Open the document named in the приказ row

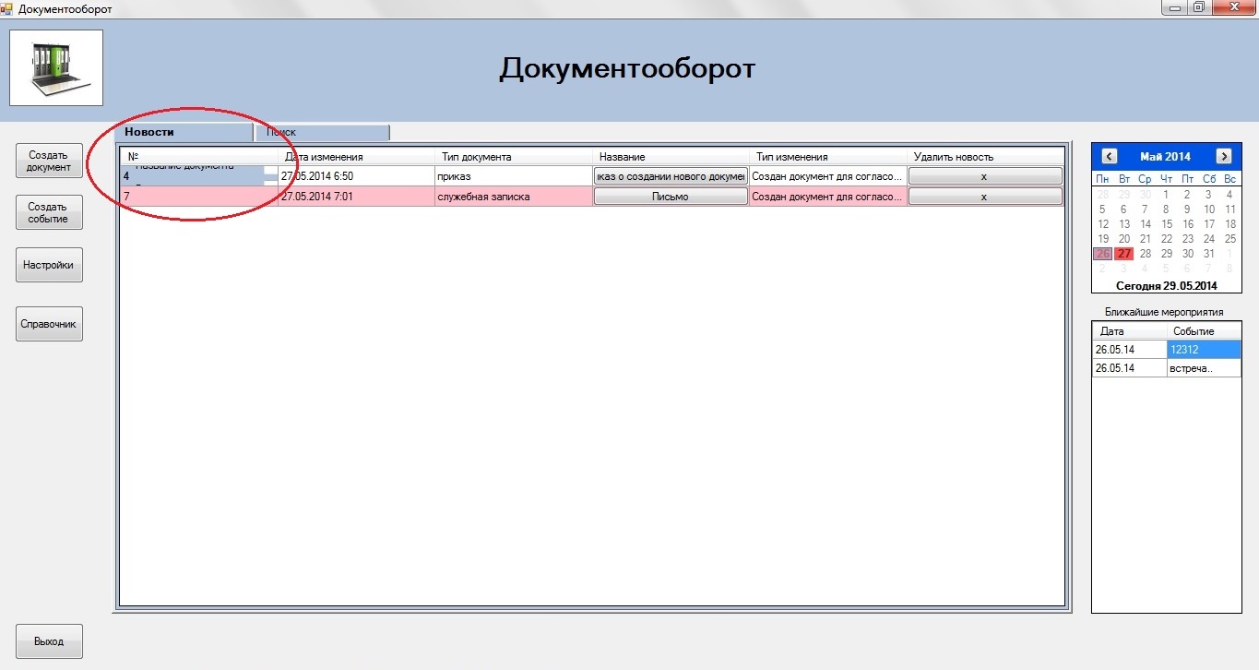[671, 176]
